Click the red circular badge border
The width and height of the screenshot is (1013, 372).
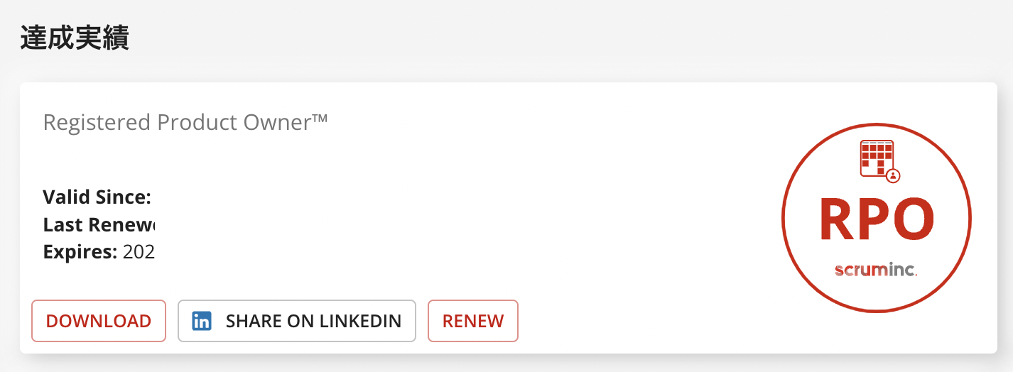[784, 217]
